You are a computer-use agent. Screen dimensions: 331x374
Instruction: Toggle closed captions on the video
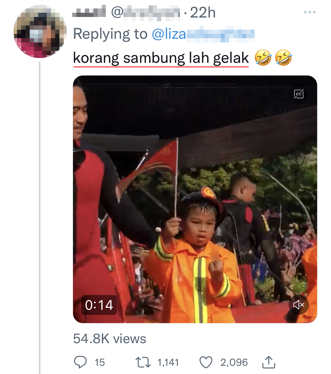[298, 94]
